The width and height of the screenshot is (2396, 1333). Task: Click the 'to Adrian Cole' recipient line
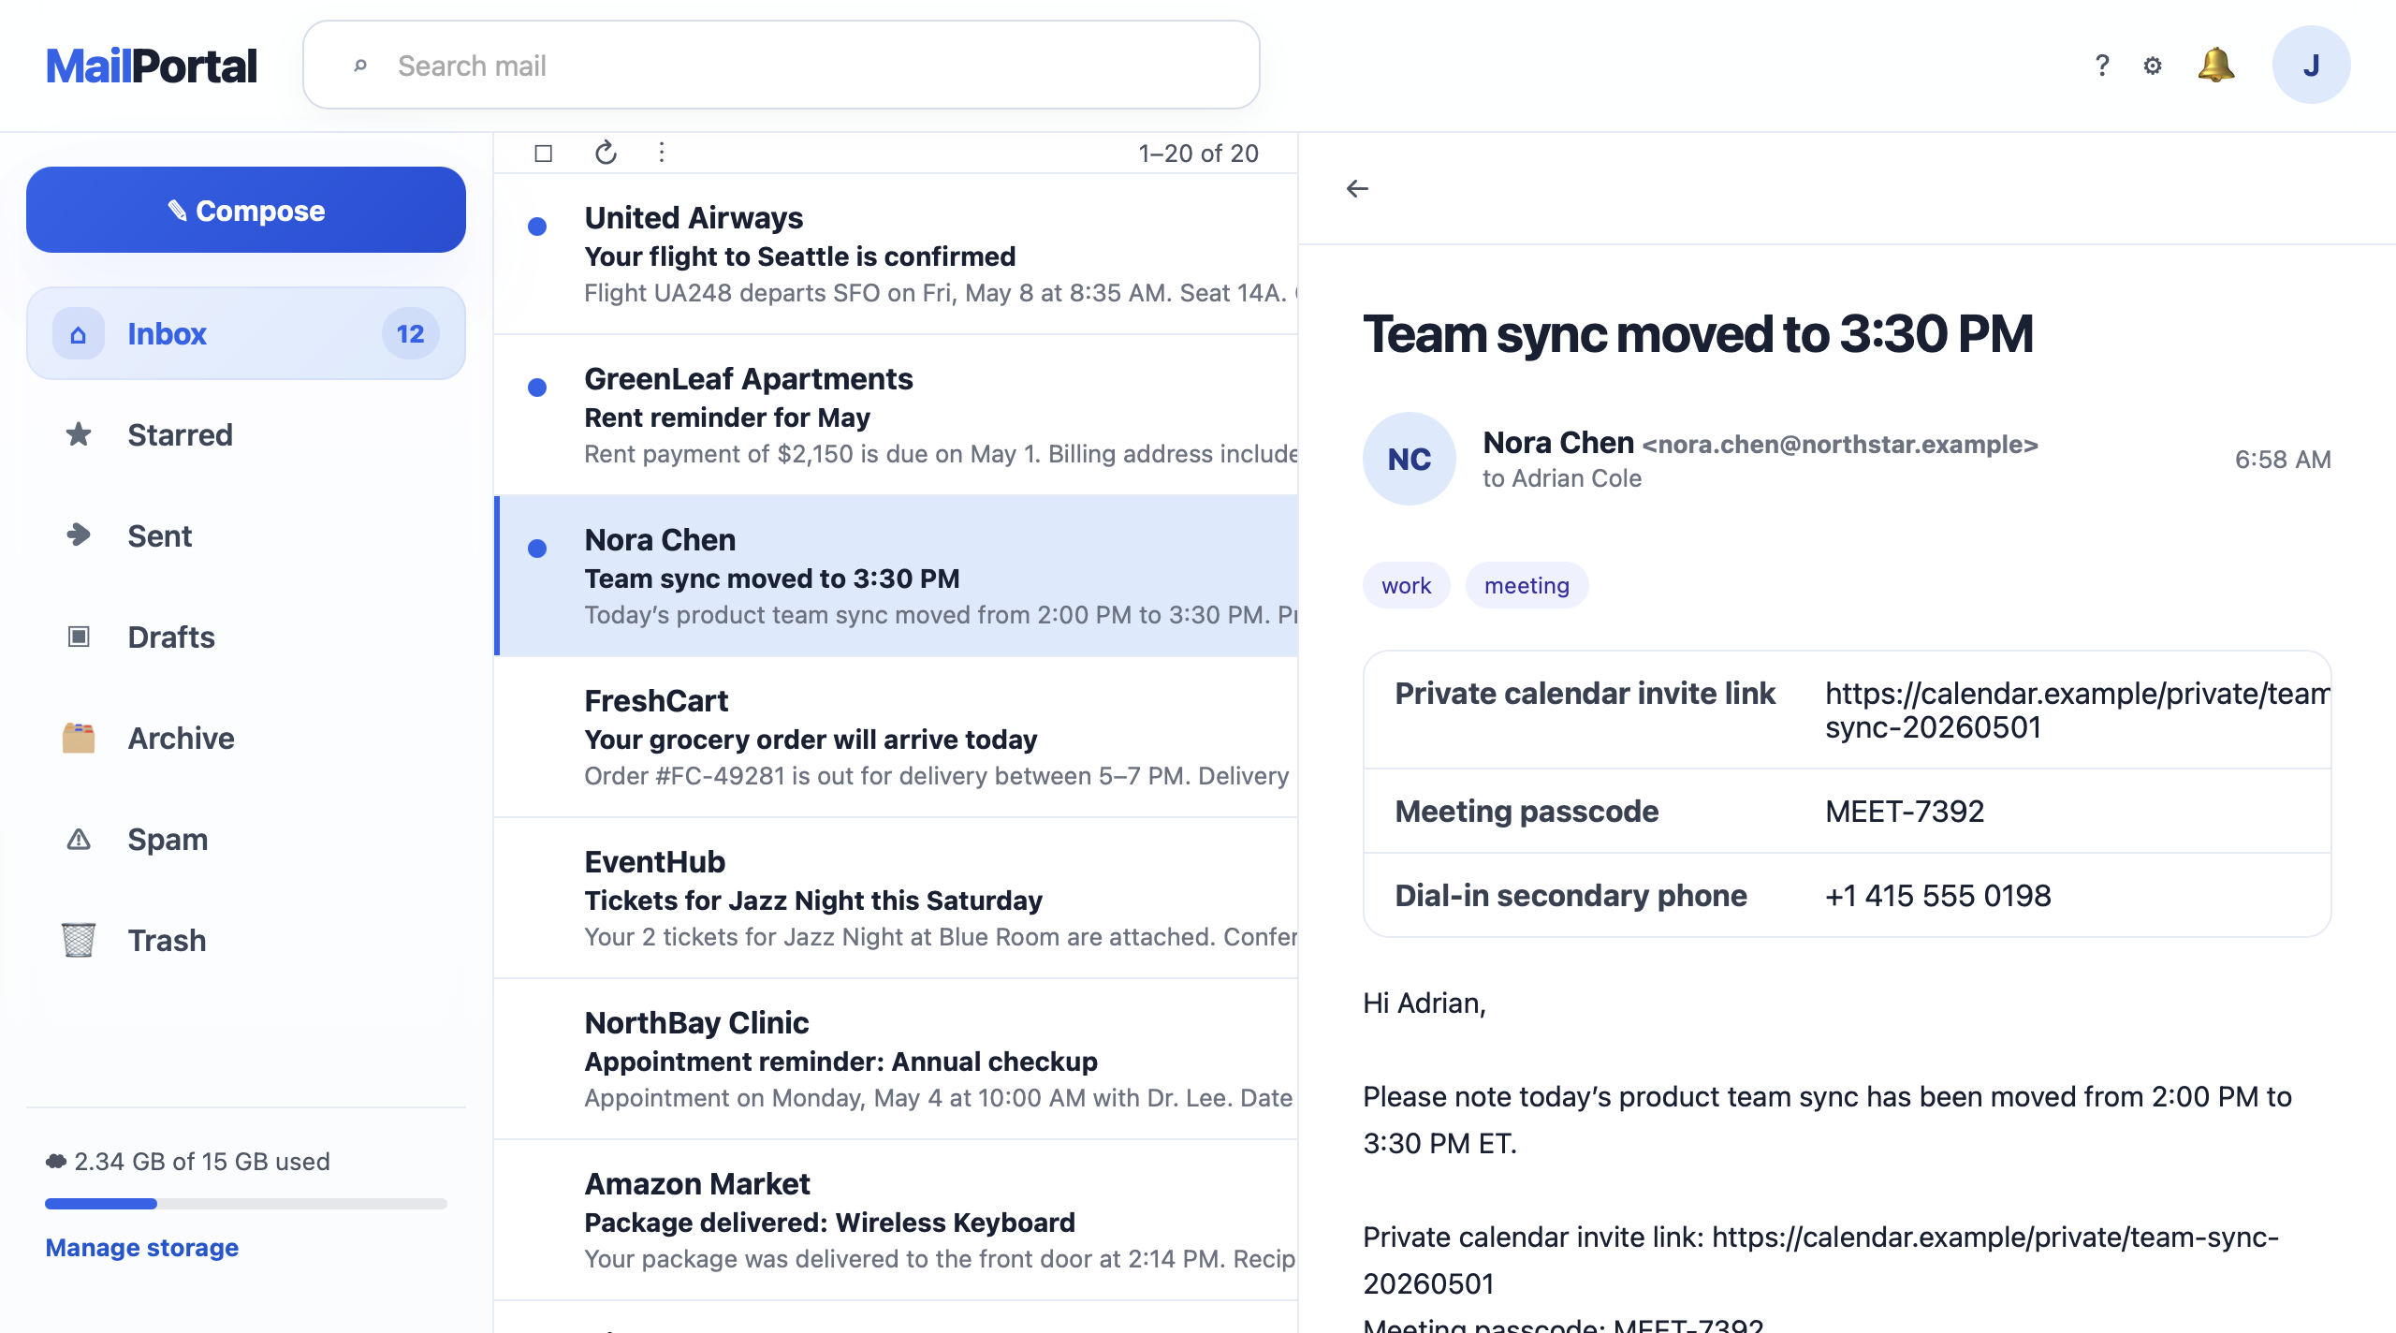pyautogui.click(x=1562, y=478)
